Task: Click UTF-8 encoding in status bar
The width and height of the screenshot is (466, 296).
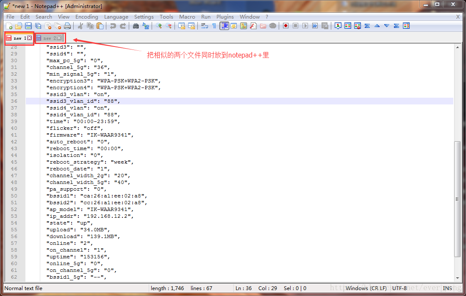Action: click(399, 288)
